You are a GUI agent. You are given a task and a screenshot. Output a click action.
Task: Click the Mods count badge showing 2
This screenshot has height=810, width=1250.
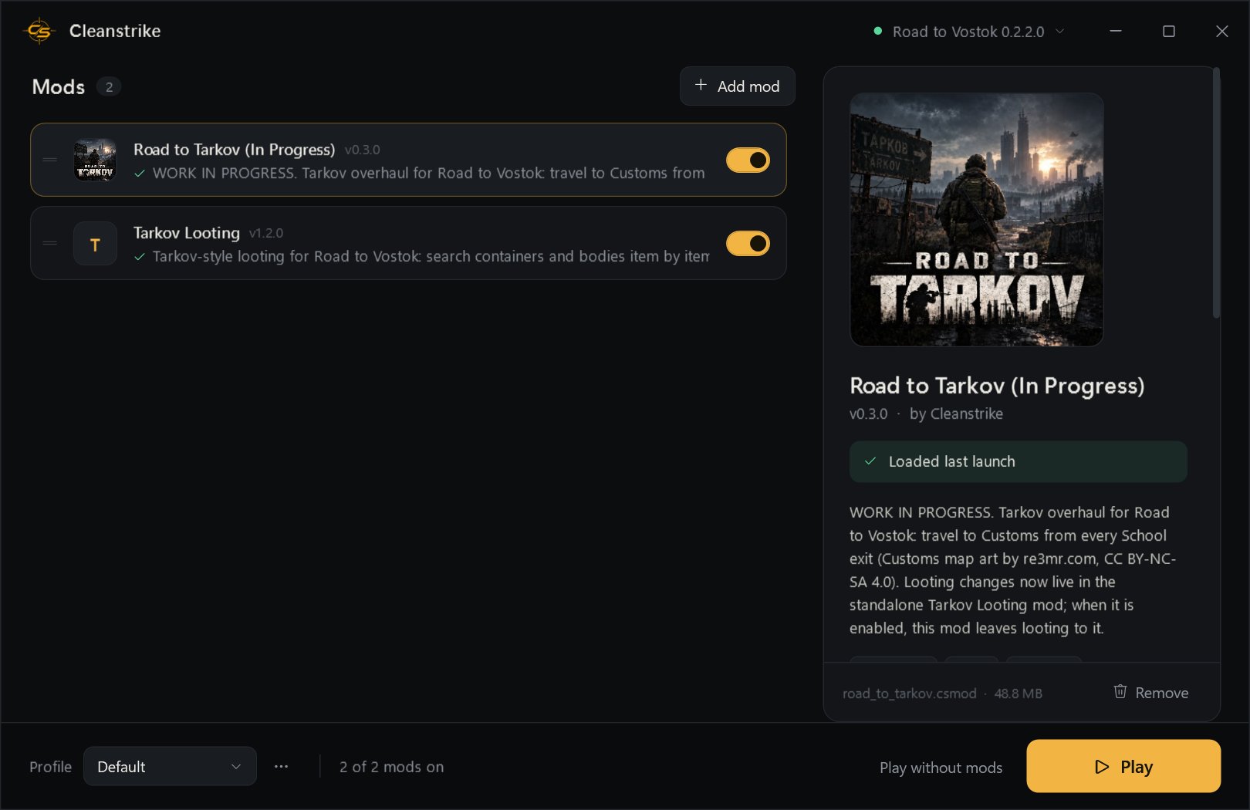(x=109, y=87)
